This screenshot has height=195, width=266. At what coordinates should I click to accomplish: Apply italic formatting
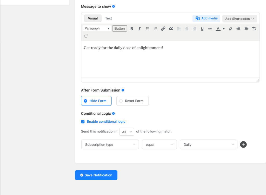click(x=139, y=29)
